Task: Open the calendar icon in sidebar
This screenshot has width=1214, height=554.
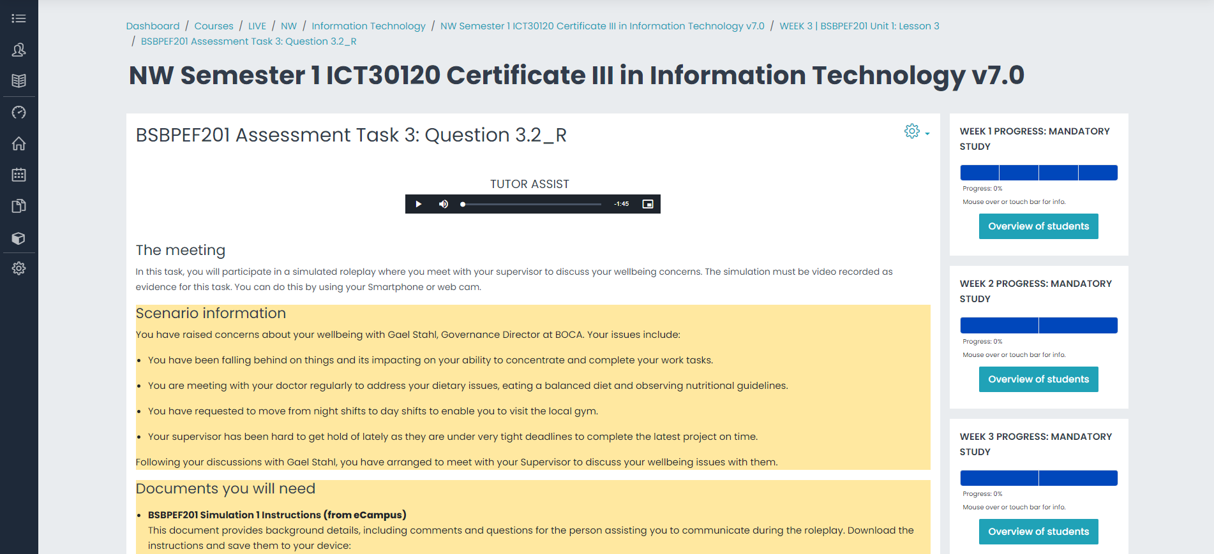Action: pyautogui.click(x=19, y=175)
